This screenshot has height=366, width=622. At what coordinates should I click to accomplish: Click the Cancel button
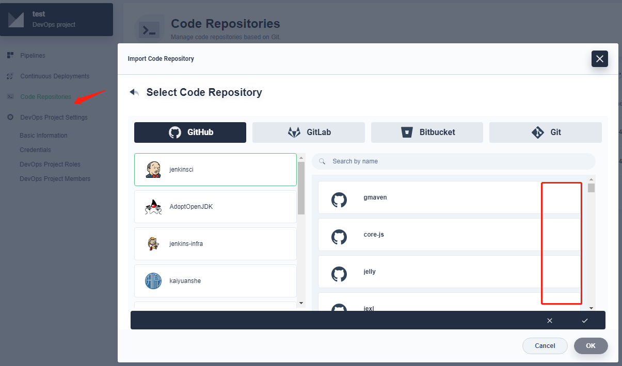click(x=545, y=346)
